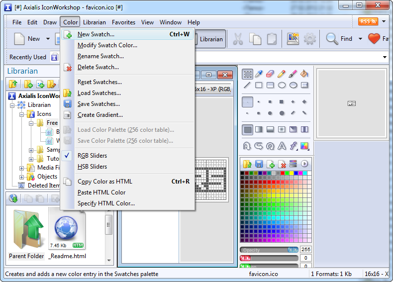Click the text tool letter A icon
Image resolution: width=393 pixels, height=282 pixels.
[282, 146]
